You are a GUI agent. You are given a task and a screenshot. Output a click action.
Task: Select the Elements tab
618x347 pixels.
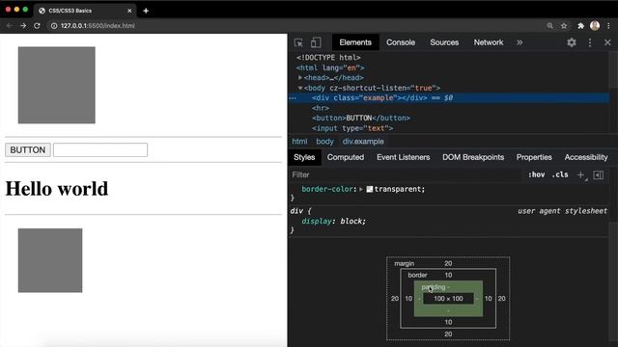point(355,42)
